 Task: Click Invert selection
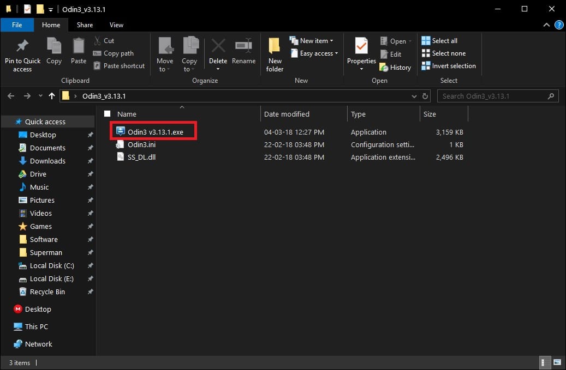[x=449, y=66]
